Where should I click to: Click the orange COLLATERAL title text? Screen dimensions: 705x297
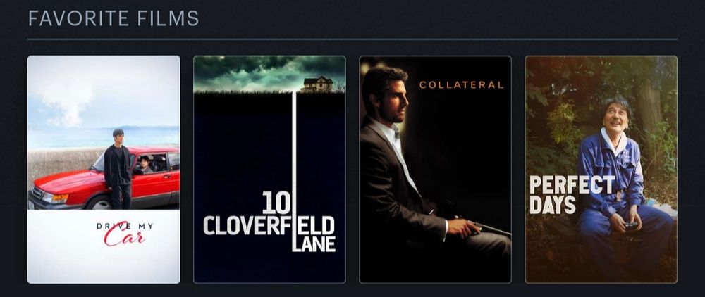click(x=461, y=84)
